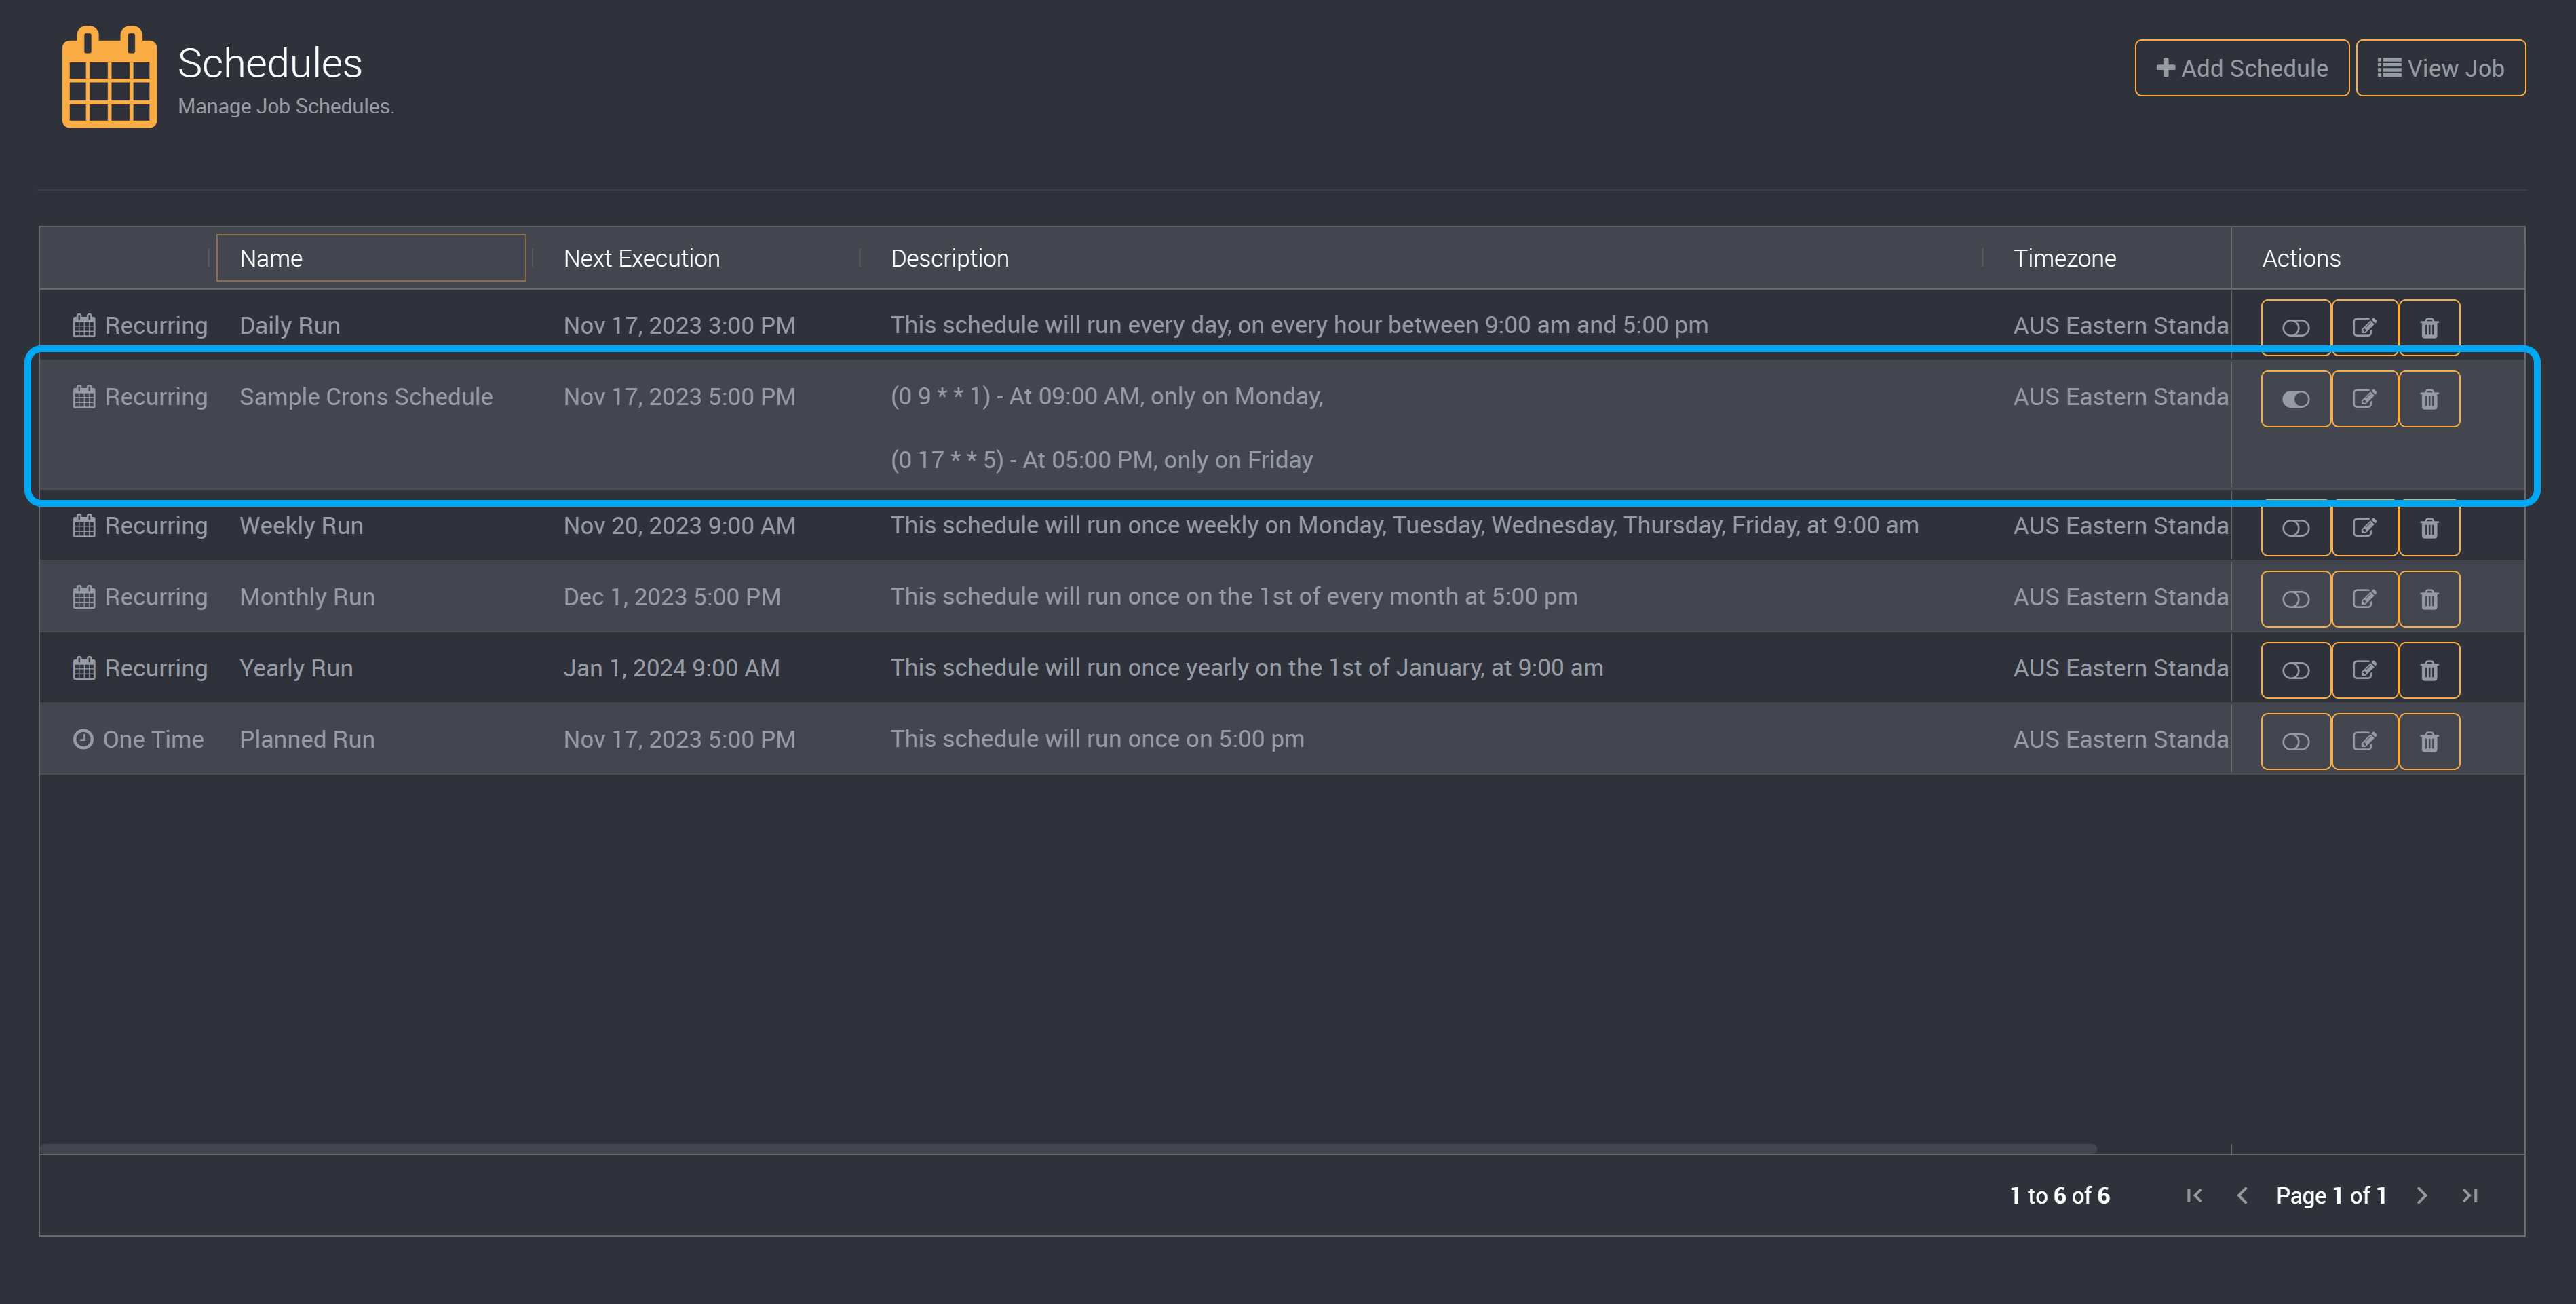The width and height of the screenshot is (2576, 1304).
Task: Click the Recurring calendar icon for Daily Run
Action: coord(84,325)
